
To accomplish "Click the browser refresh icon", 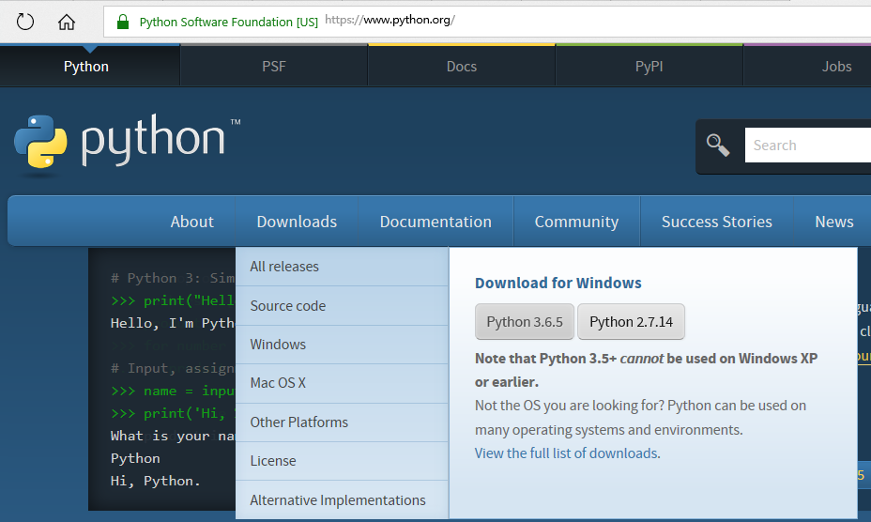I will (x=25, y=23).
